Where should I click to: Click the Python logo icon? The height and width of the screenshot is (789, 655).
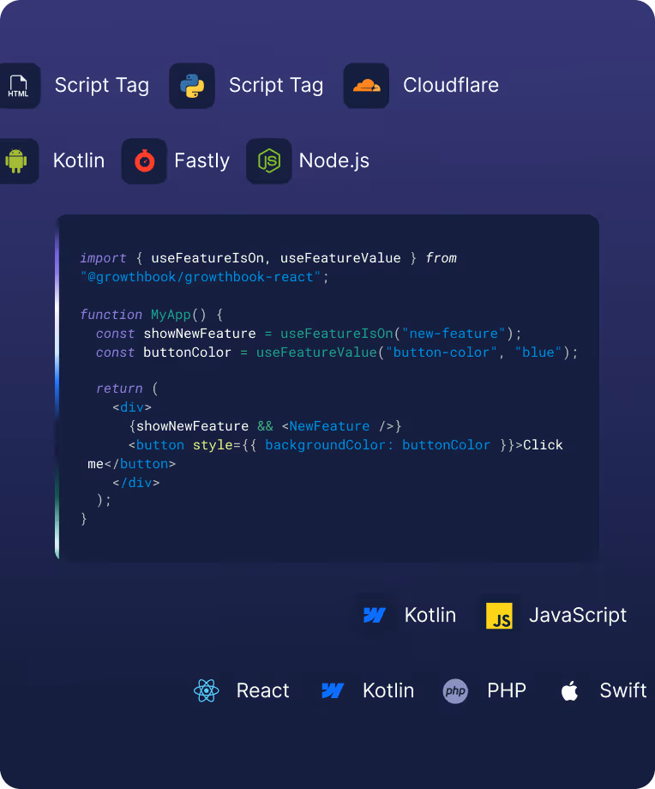coord(192,86)
